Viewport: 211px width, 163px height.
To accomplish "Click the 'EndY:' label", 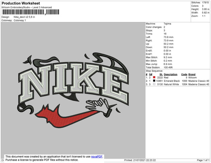I will (149, 54).
